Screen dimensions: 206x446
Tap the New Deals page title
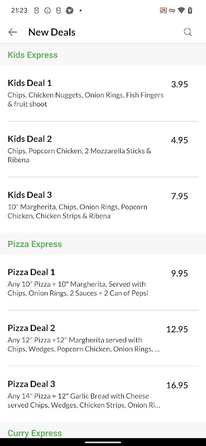[52, 32]
